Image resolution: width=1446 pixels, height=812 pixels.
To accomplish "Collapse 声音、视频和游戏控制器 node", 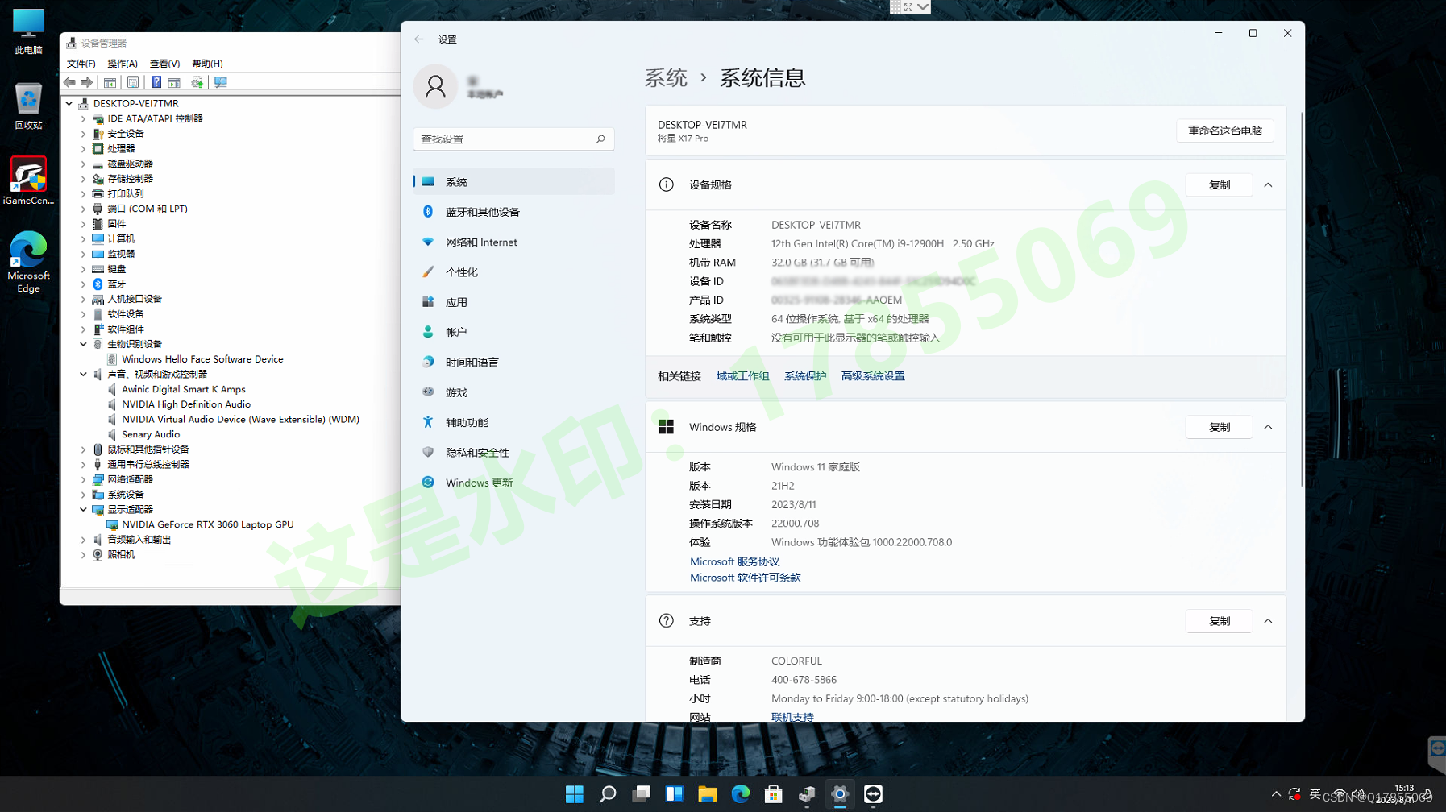I will pyautogui.click(x=83, y=375).
